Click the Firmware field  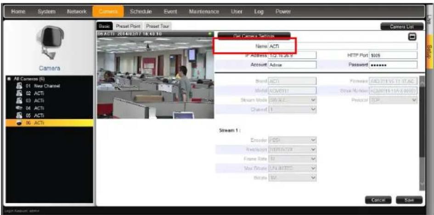point(393,81)
